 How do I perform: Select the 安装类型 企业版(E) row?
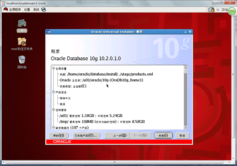[73, 86]
